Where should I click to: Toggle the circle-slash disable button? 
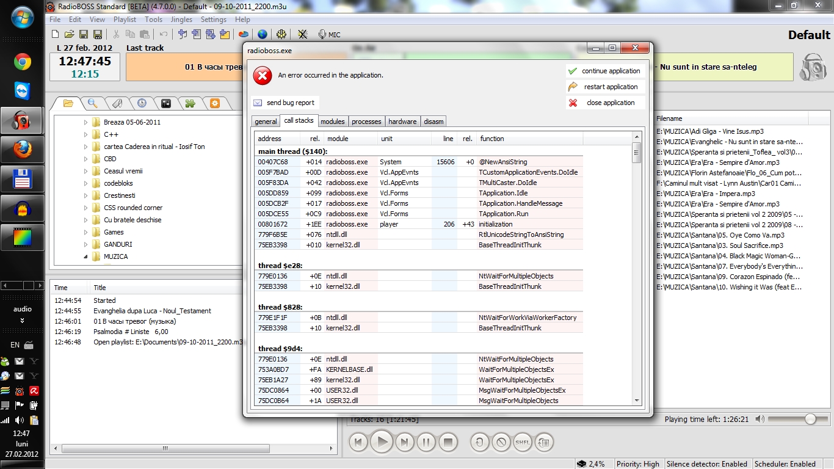(501, 442)
